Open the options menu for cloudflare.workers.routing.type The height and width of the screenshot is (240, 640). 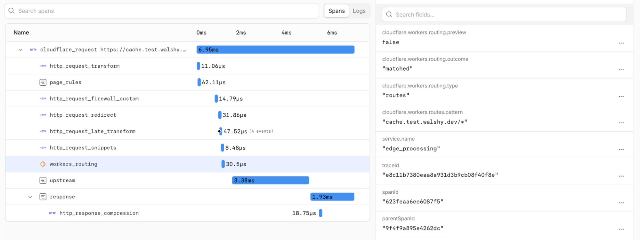[621, 97]
